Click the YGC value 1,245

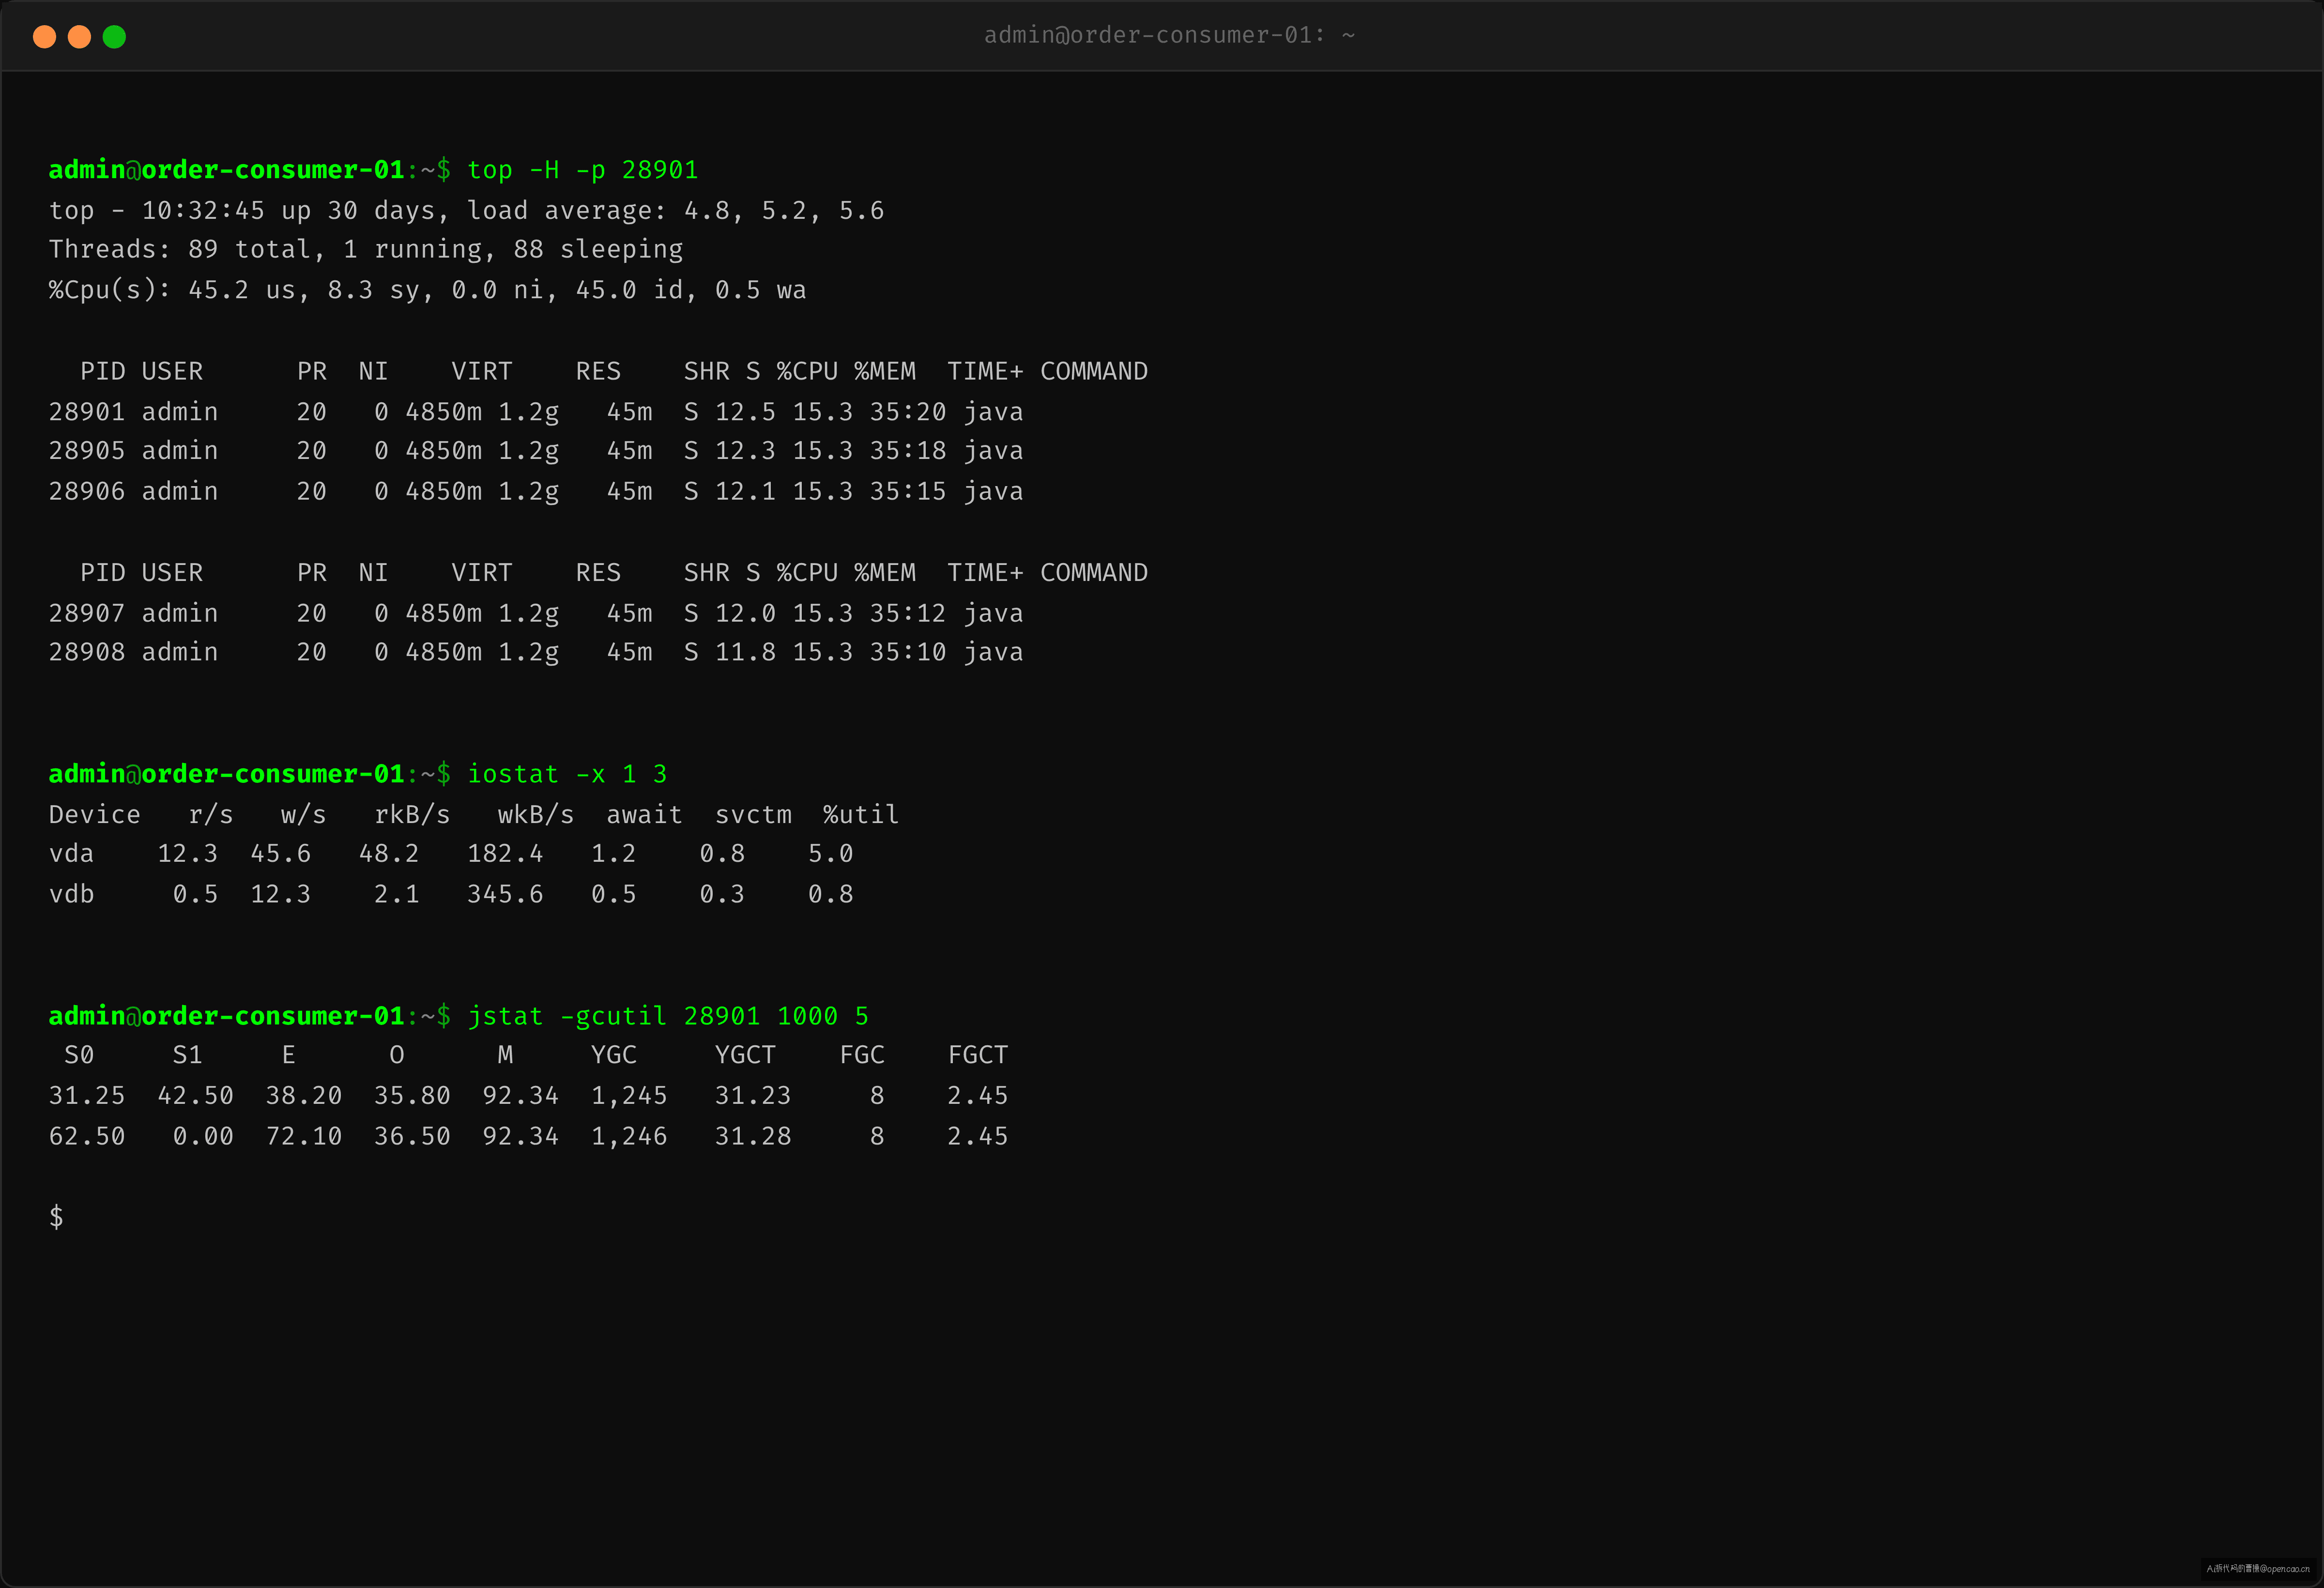pyautogui.click(x=629, y=1096)
